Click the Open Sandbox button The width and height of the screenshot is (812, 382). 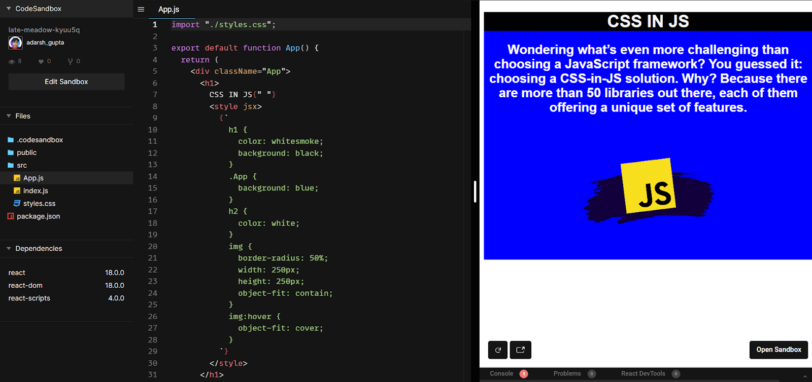[x=779, y=350]
